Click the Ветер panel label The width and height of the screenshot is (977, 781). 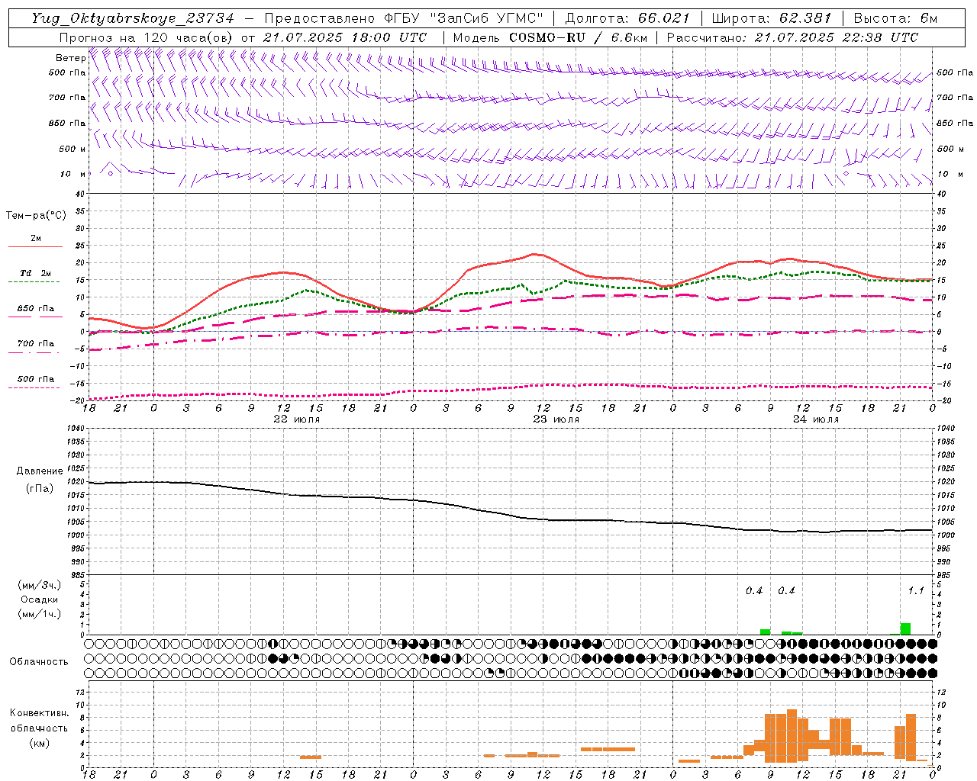[71, 58]
